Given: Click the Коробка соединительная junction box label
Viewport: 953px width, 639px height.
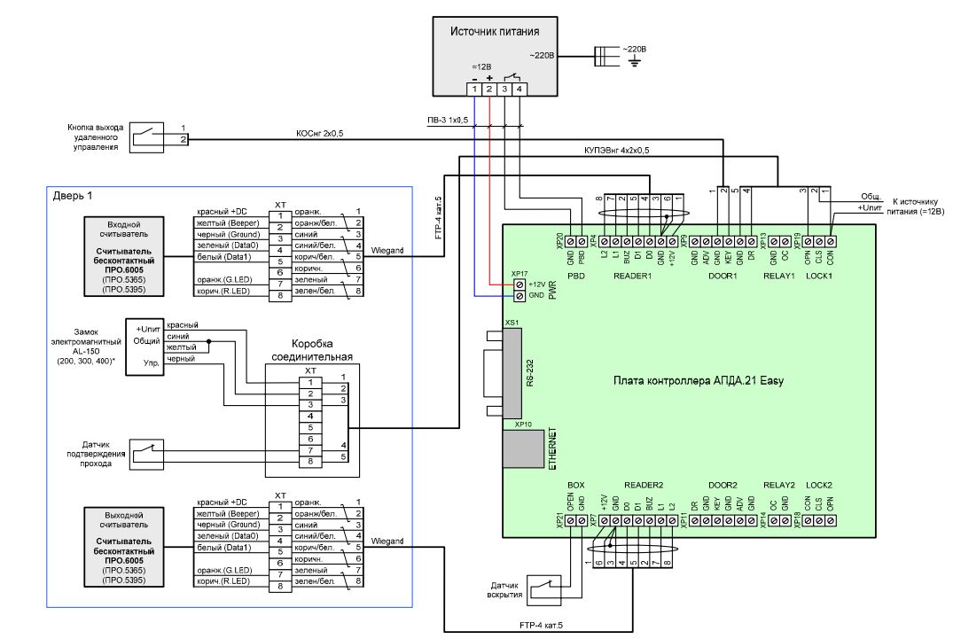Looking at the screenshot, I should tap(312, 350).
